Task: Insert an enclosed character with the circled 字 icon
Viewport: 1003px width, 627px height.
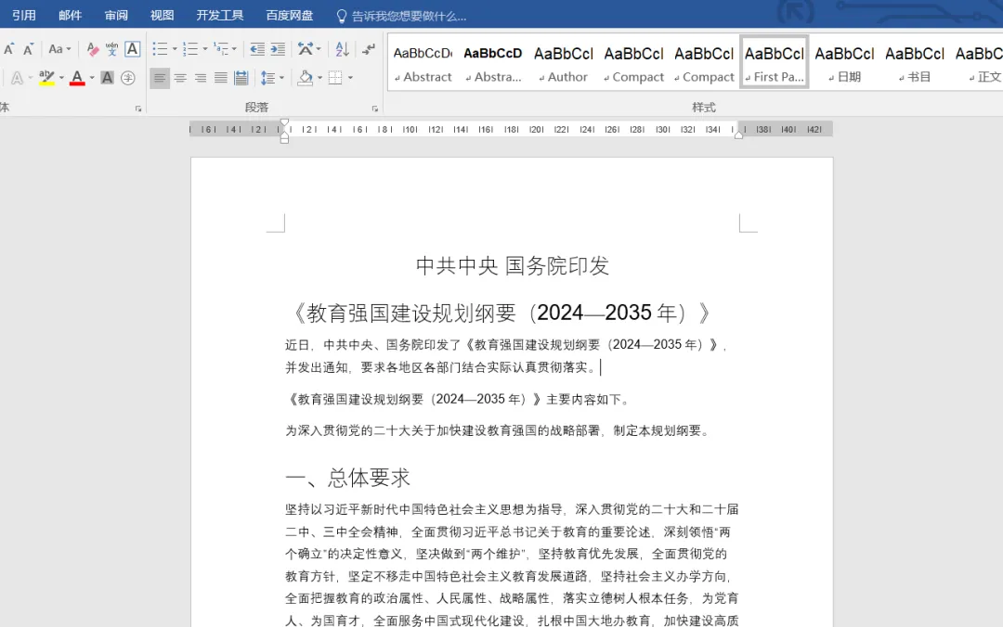Action: [x=128, y=78]
